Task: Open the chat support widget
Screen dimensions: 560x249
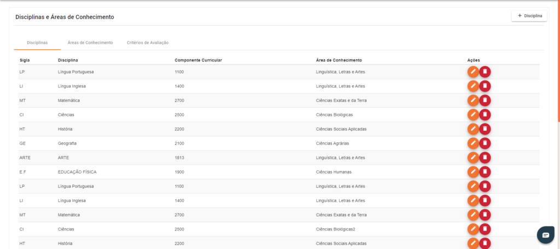Action: [545, 235]
